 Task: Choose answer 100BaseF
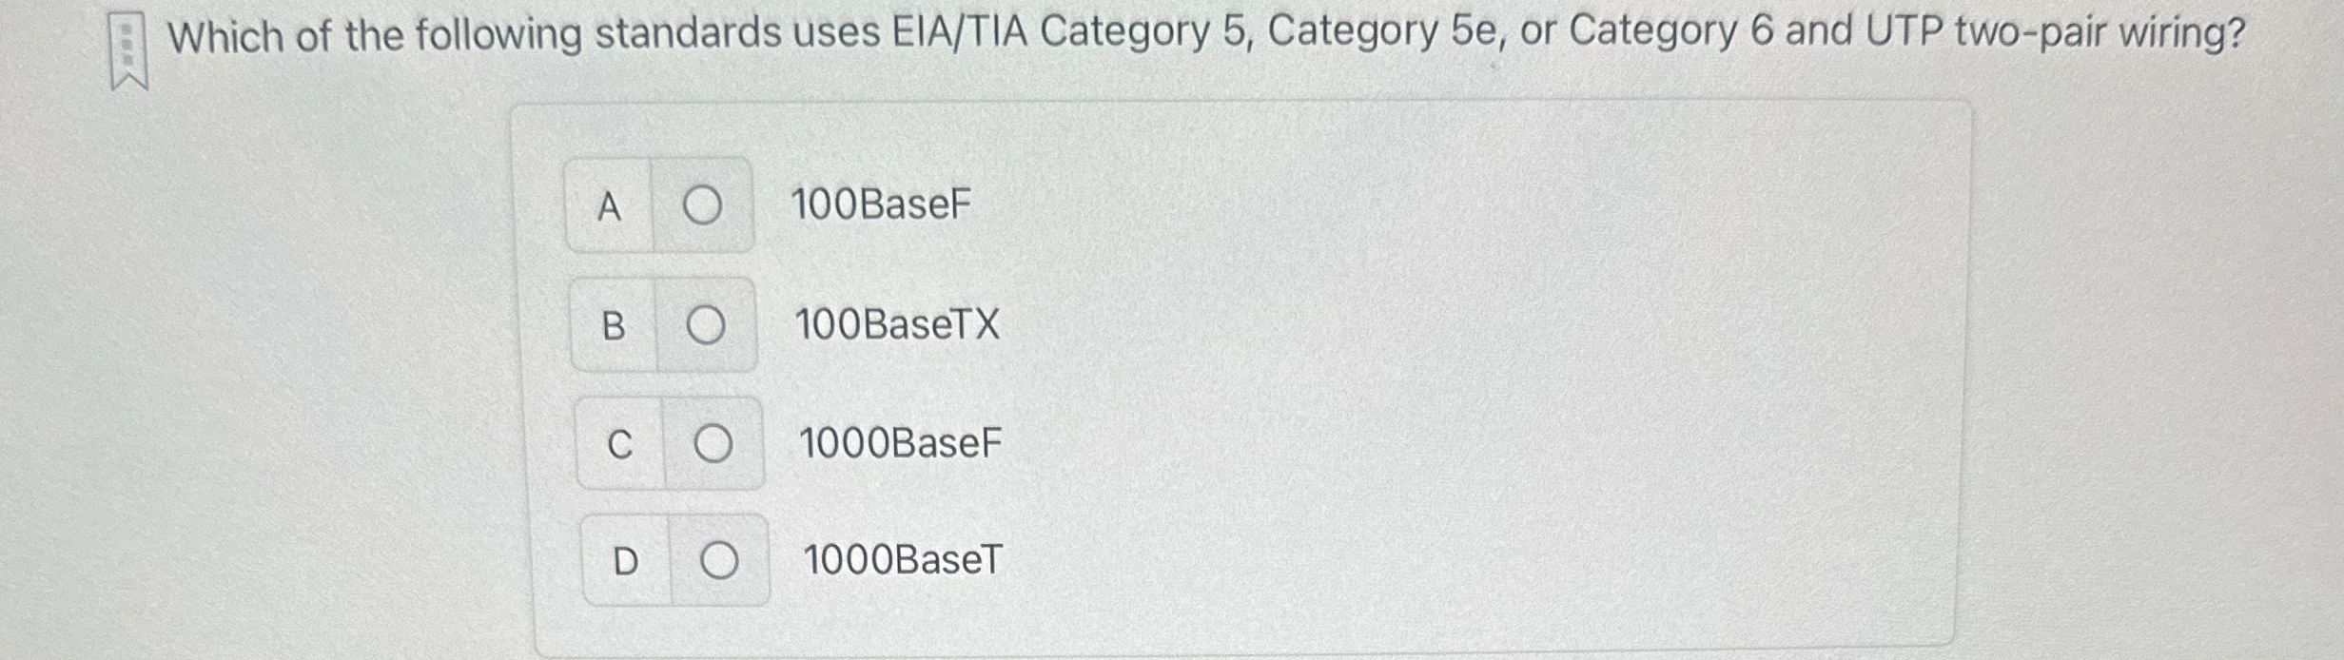(x=881, y=203)
